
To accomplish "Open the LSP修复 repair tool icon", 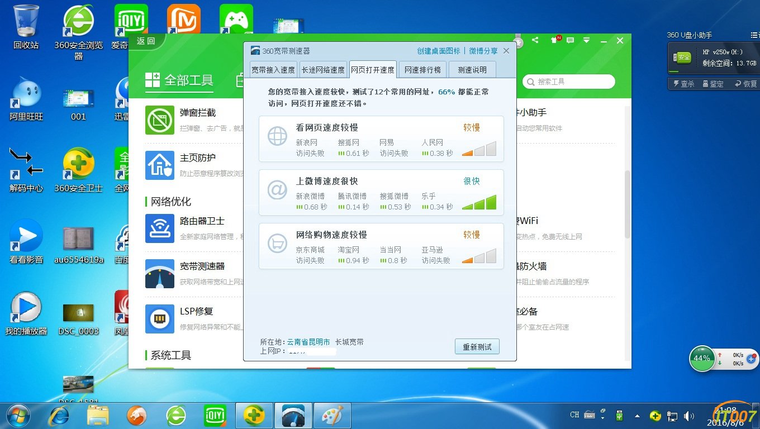I will [160, 319].
